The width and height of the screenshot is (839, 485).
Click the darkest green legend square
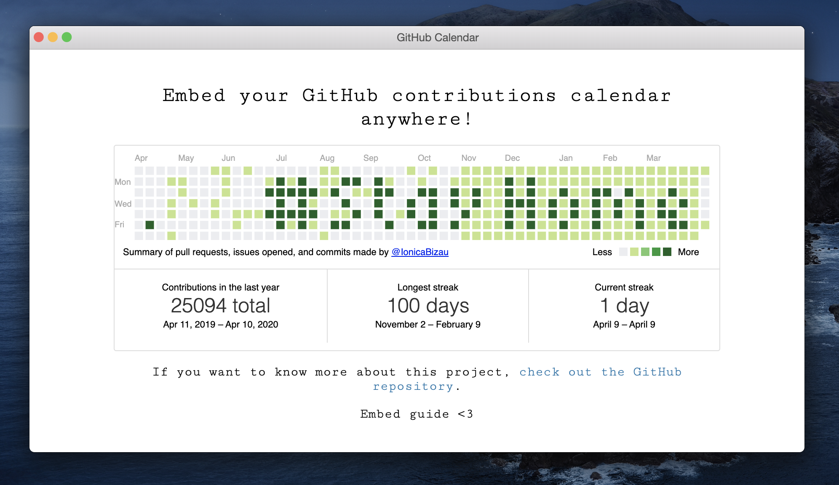point(667,252)
